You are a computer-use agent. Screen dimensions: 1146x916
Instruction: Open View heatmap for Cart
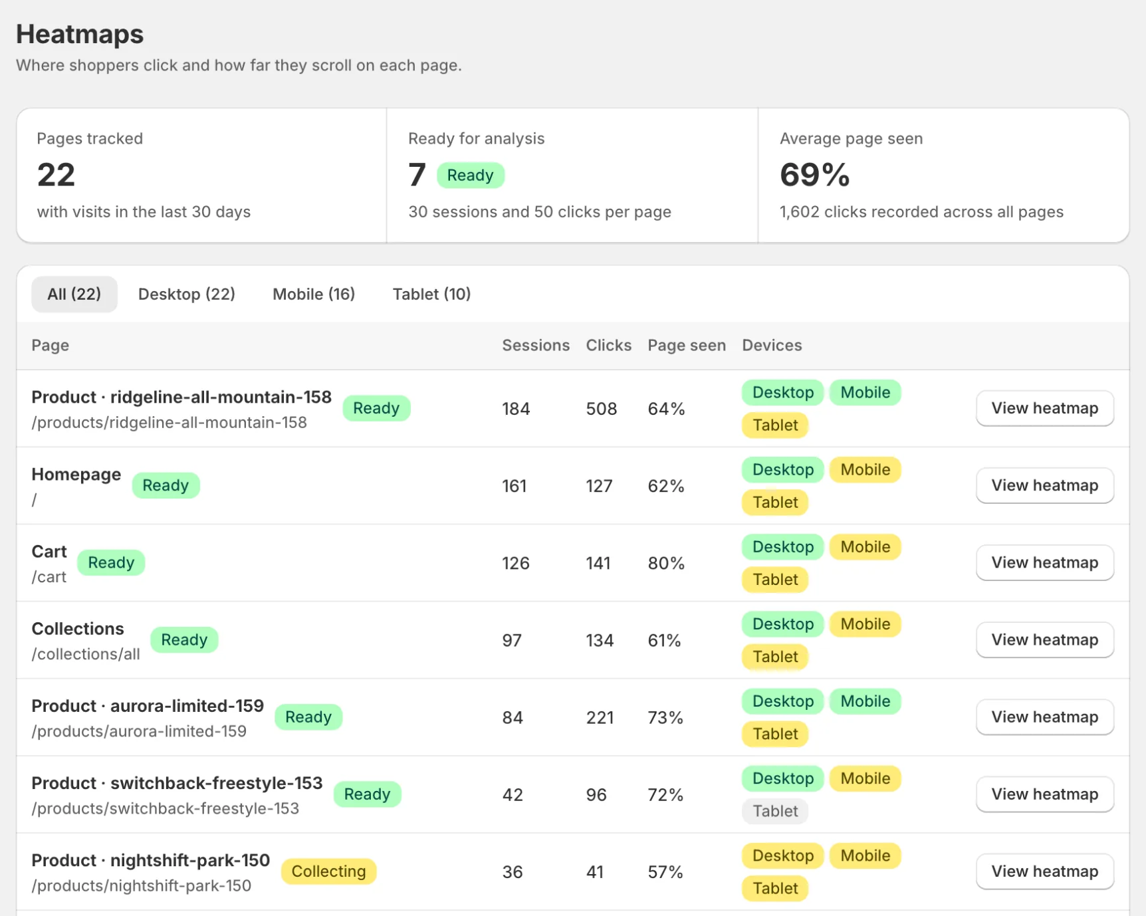coord(1044,562)
